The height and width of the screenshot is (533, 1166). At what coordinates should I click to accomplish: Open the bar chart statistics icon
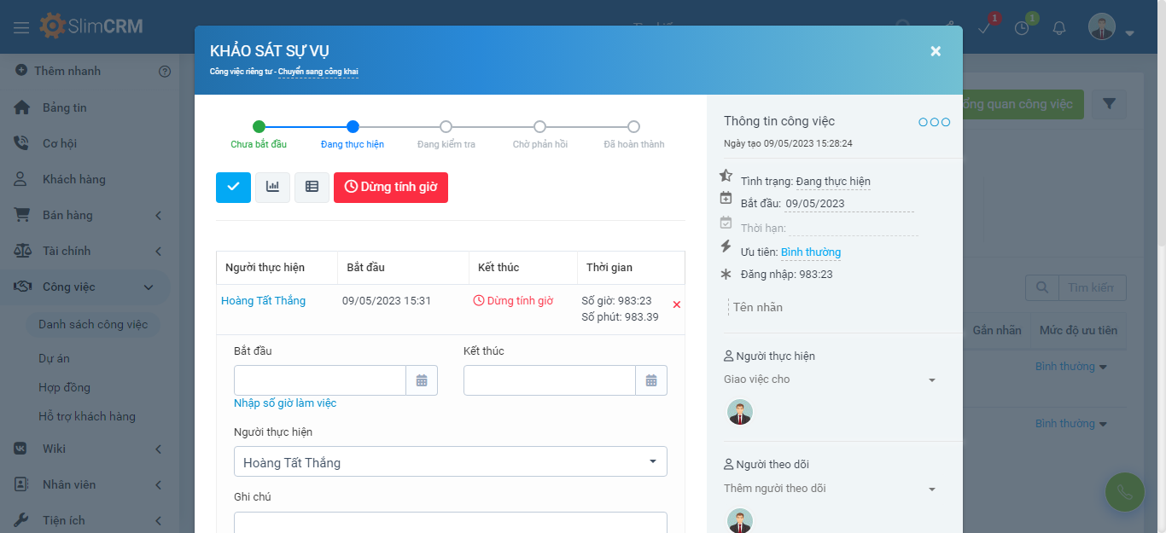pos(272,188)
